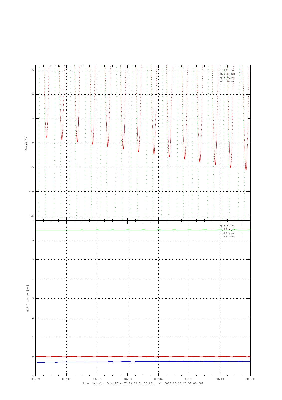The width and height of the screenshot is (282, 400).
Task: Click the -10 tick on the B[nT] axis
Action: pyautogui.click(x=31, y=192)
